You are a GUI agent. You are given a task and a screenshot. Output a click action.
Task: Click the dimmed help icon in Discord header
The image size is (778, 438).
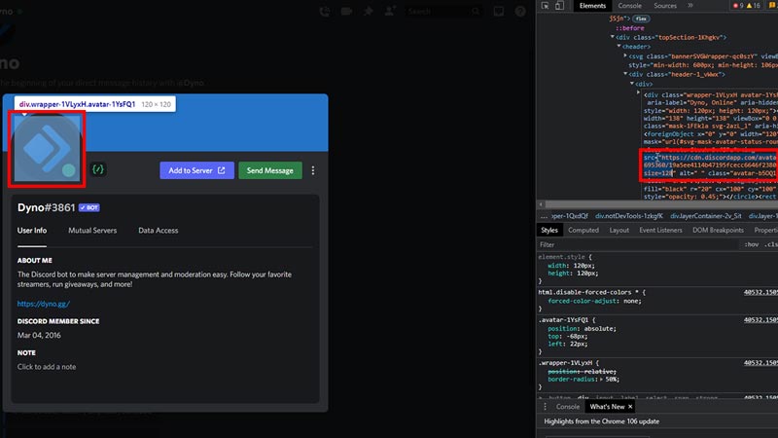click(520, 11)
